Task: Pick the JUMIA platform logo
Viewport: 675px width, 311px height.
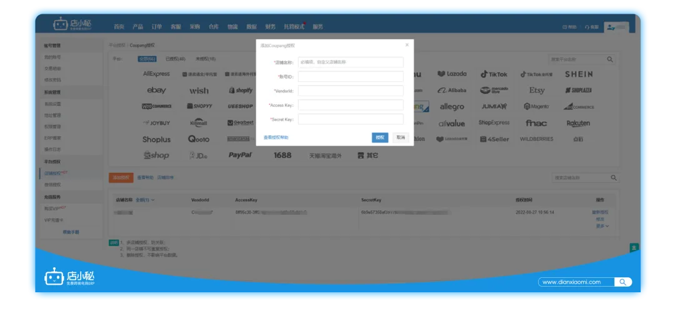Action: (494, 106)
